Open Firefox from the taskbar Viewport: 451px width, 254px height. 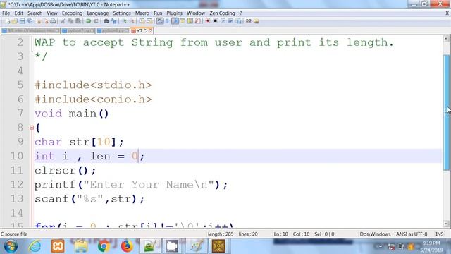click(127, 246)
